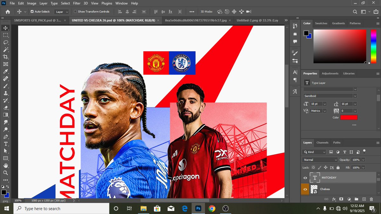Select the History Brush tool
Viewport: 381px width, 214px height.
coord(5,101)
